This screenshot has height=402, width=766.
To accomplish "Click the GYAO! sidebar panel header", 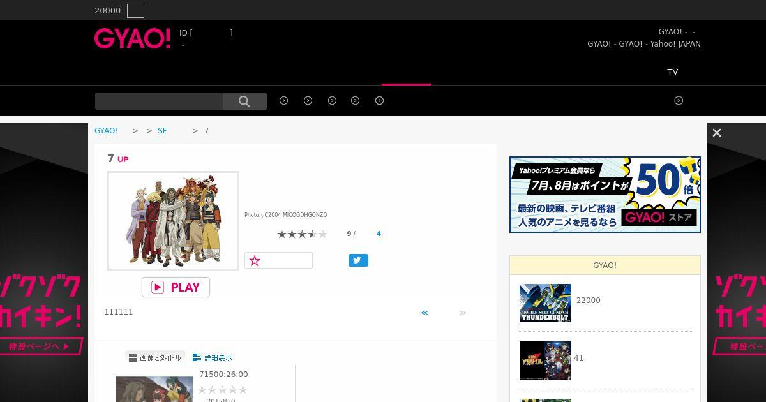I will click(605, 265).
